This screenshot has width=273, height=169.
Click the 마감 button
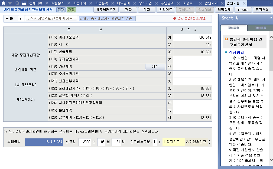[x=146, y=10]
